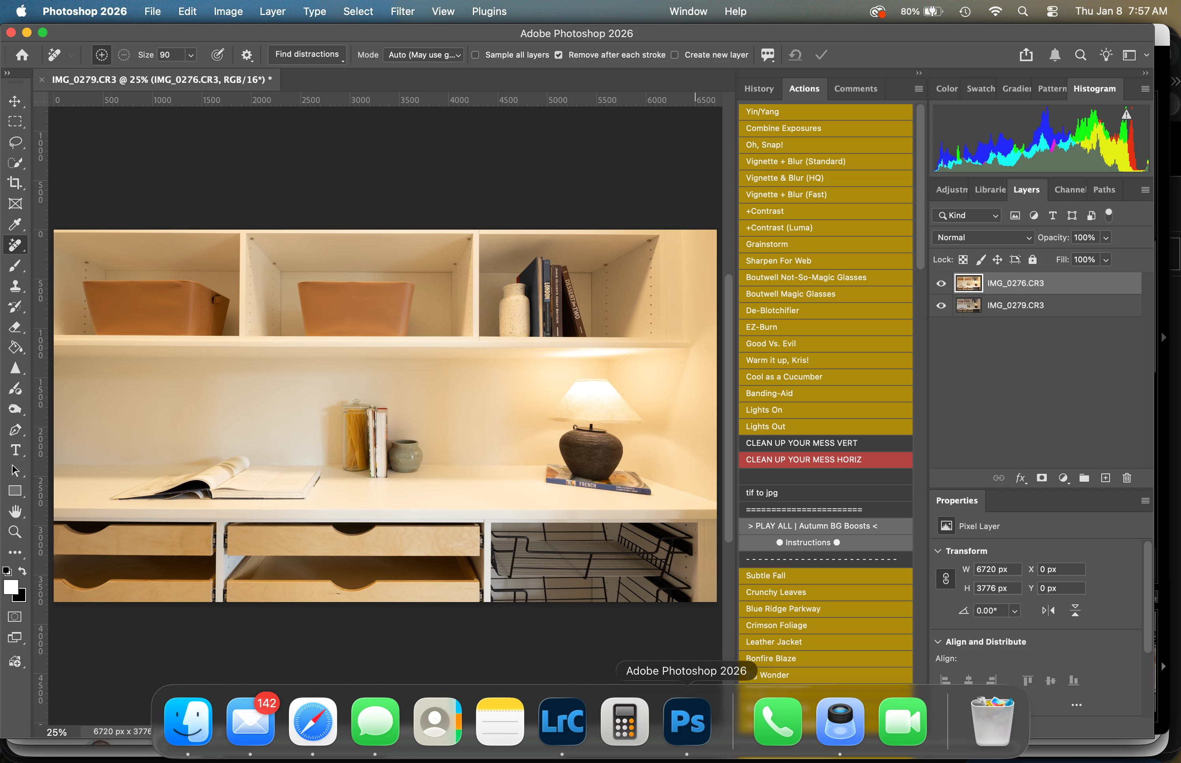The height and width of the screenshot is (763, 1181).
Task: Open the layer blend mode dropdown
Action: coord(983,238)
